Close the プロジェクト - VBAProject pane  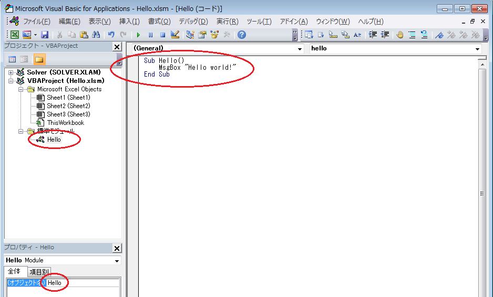pos(117,47)
